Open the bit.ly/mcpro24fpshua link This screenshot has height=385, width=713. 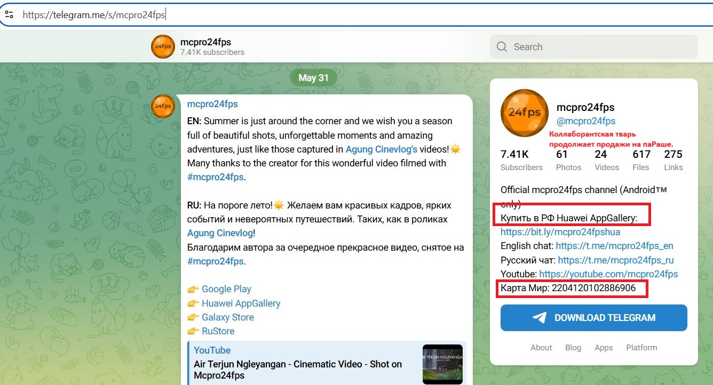click(560, 232)
